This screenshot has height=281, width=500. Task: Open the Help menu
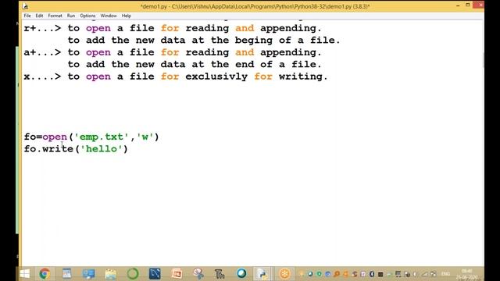point(127,16)
